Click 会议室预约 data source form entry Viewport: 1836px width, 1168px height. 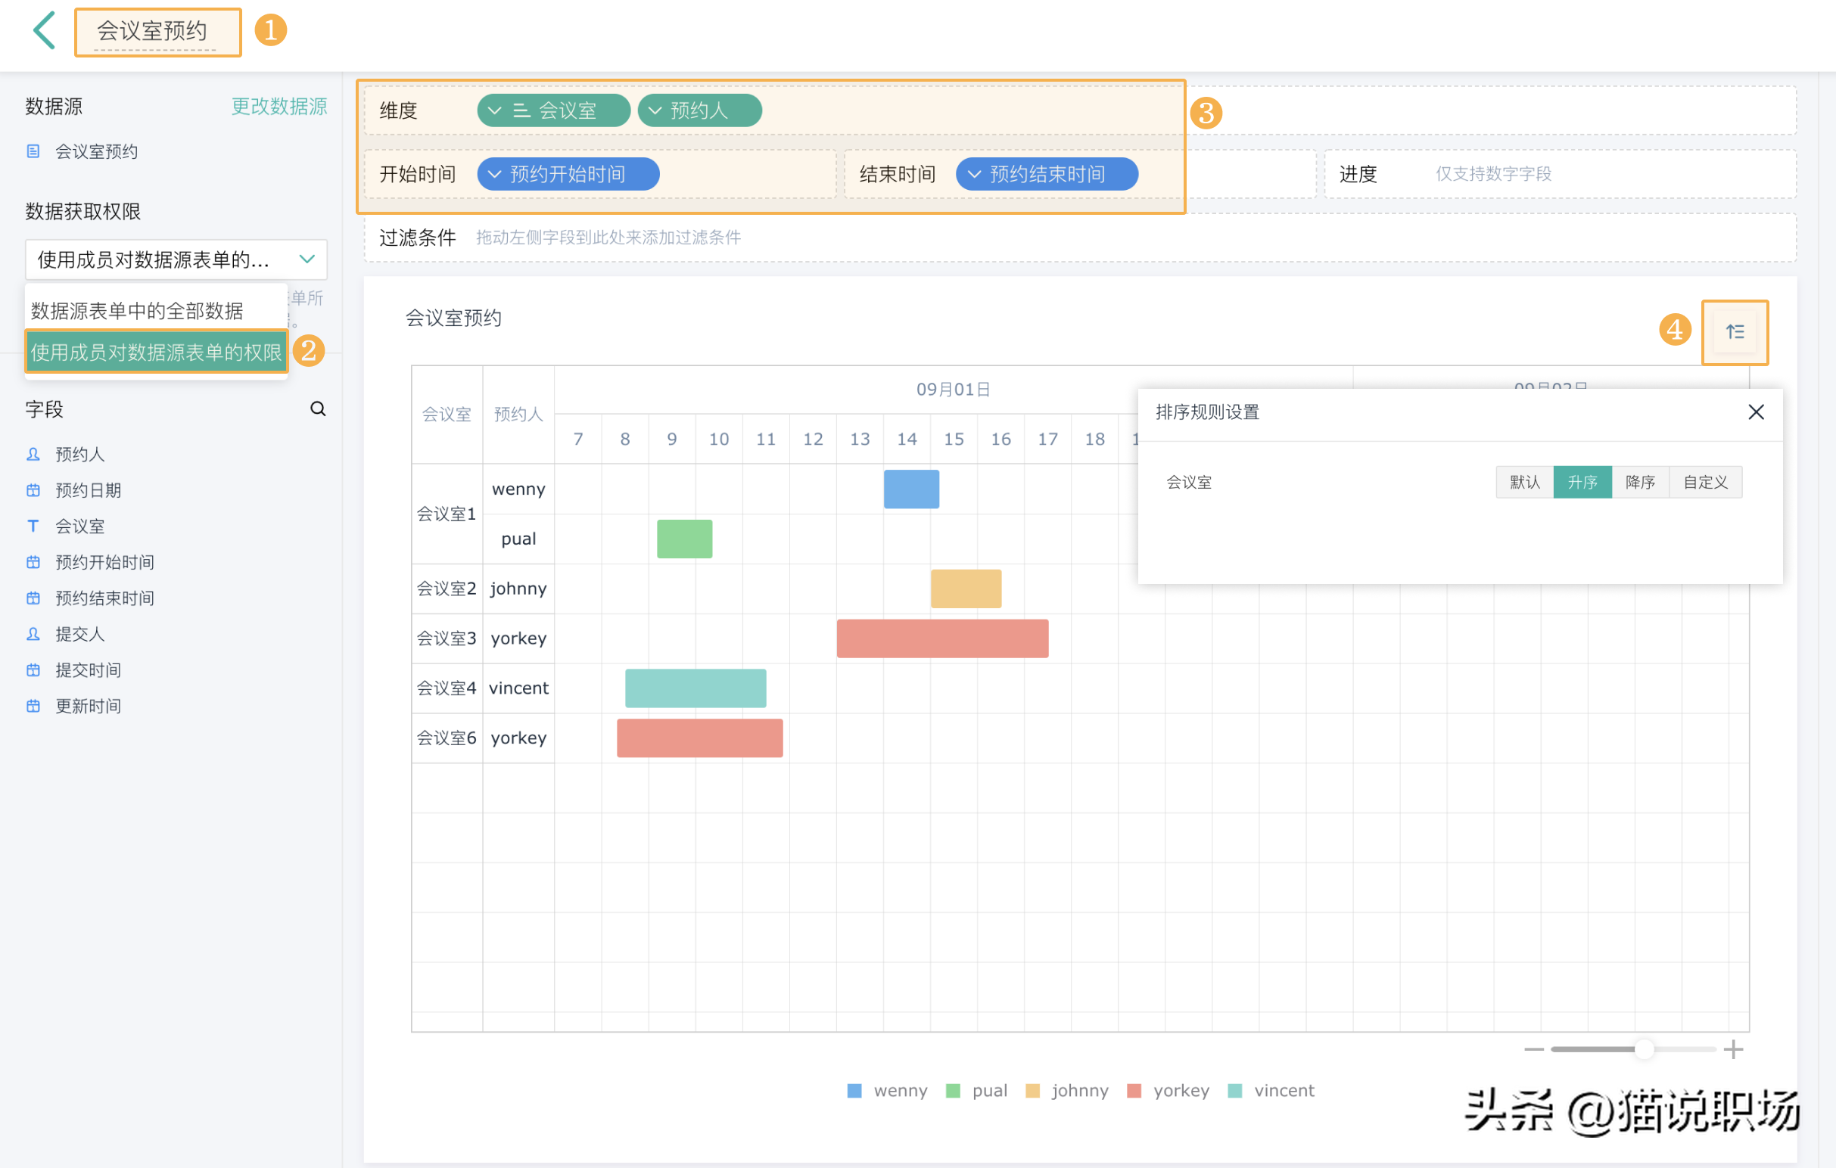click(x=96, y=151)
